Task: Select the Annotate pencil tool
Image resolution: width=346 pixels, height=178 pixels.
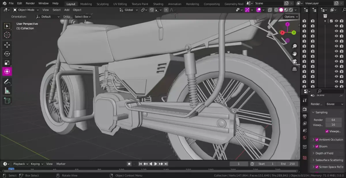Action: (7, 82)
